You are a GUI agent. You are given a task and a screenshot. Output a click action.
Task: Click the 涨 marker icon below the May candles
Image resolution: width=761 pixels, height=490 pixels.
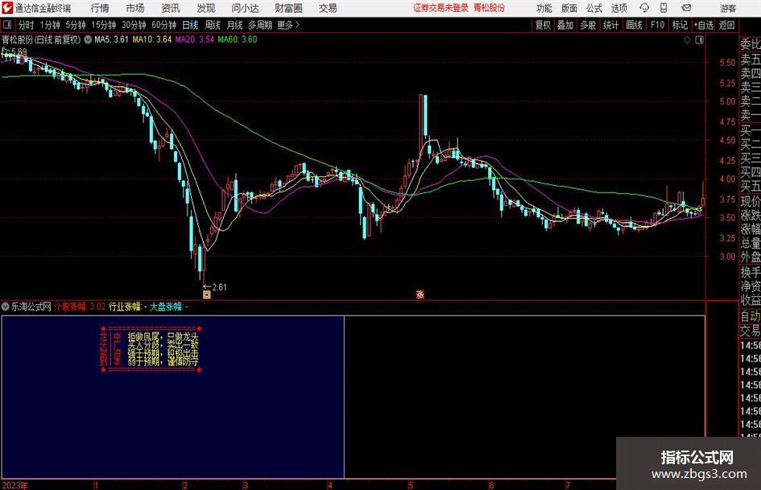tap(420, 294)
